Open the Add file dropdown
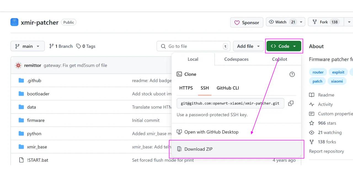The height and width of the screenshot is (176, 353). tap(248, 46)
